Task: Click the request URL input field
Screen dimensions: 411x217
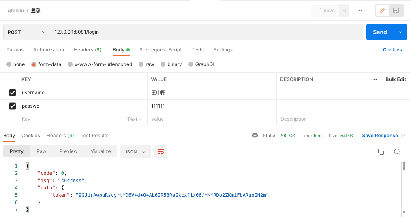Action: 206,32
